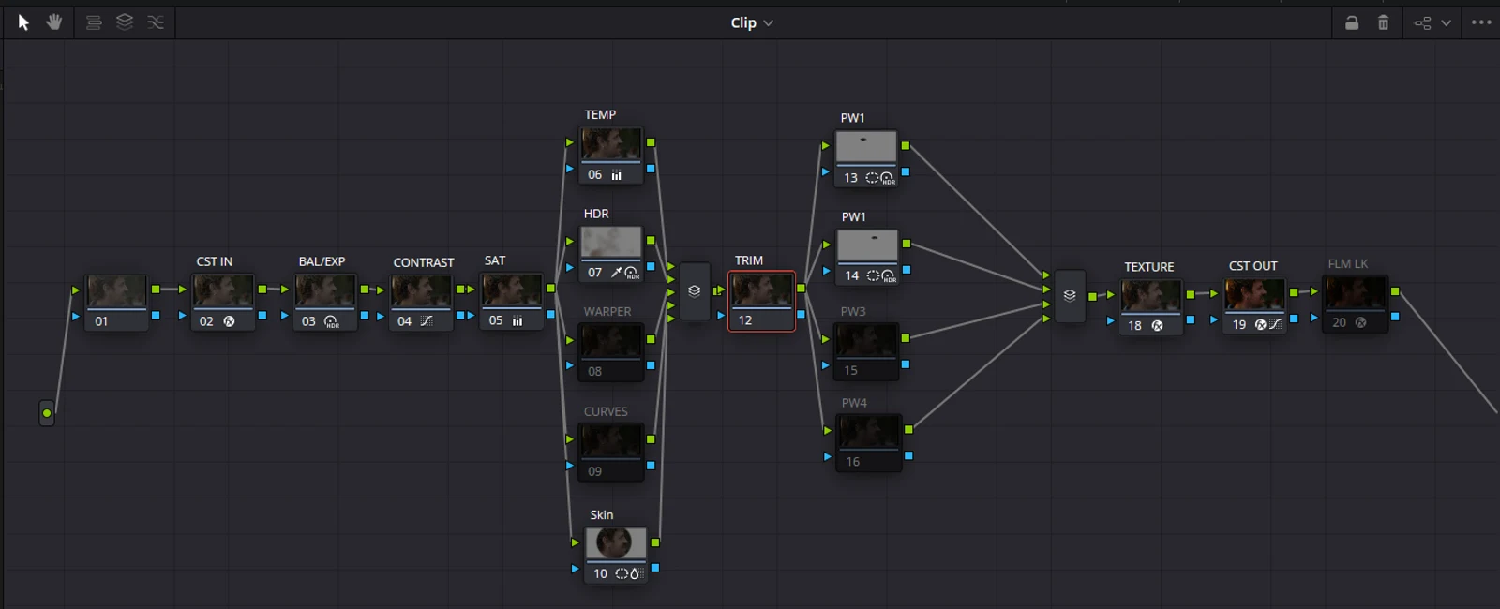The image size is (1500, 609).
Task: Click the window badge icon on node 10
Action: [x=622, y=574]
